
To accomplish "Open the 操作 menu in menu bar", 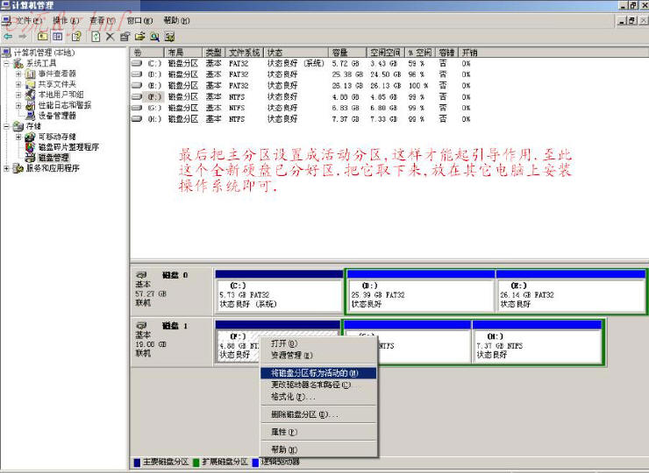I will coord(64,20).
